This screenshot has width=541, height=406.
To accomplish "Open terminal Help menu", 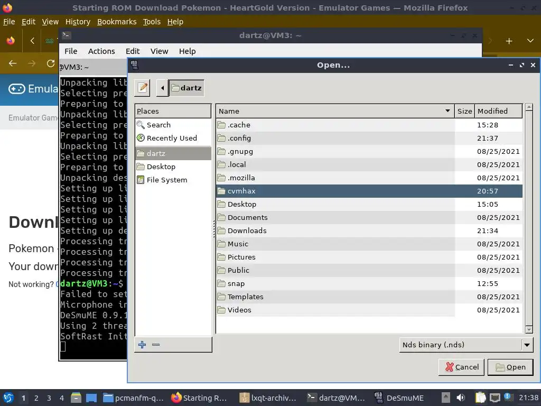I will [x=188, y=51].
